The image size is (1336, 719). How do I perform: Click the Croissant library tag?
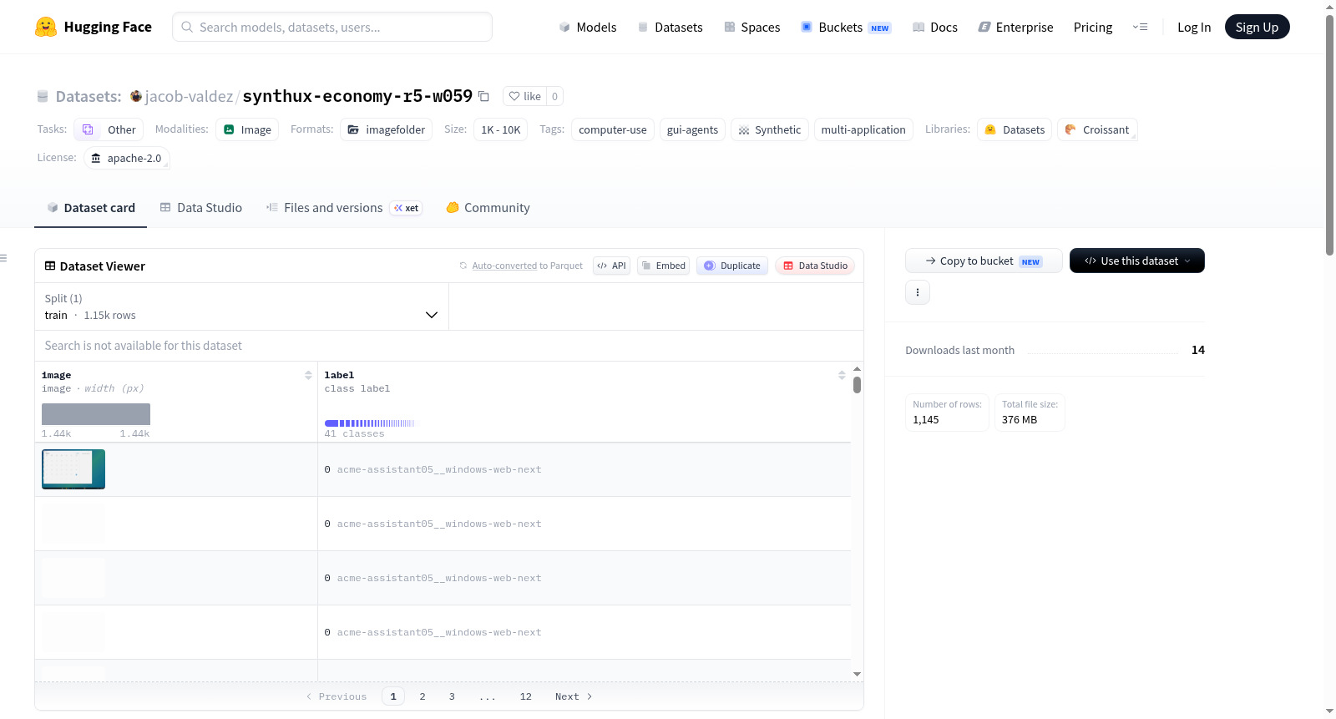click(1097, 129)
